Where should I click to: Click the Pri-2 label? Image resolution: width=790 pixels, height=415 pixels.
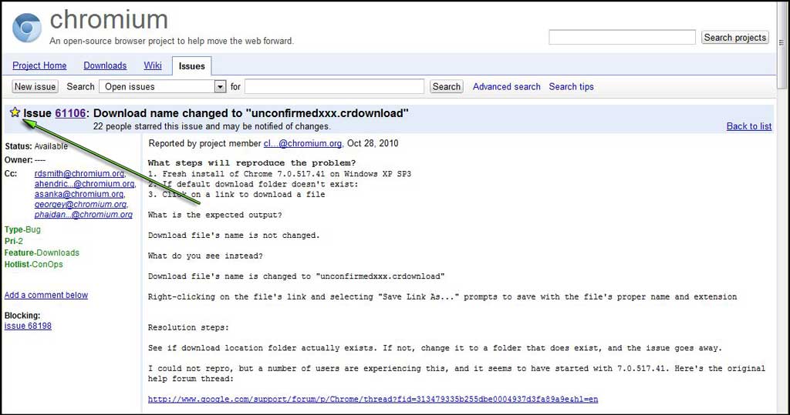(14, 241)
